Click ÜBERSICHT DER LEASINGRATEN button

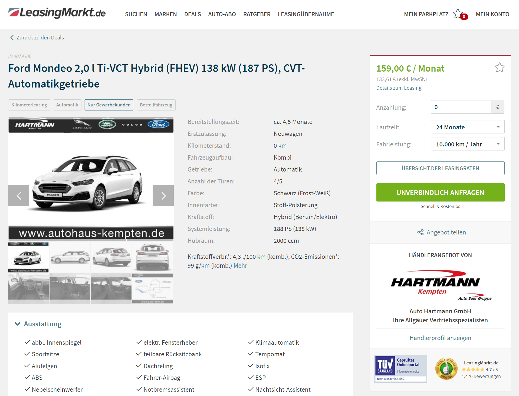point(440,168)
